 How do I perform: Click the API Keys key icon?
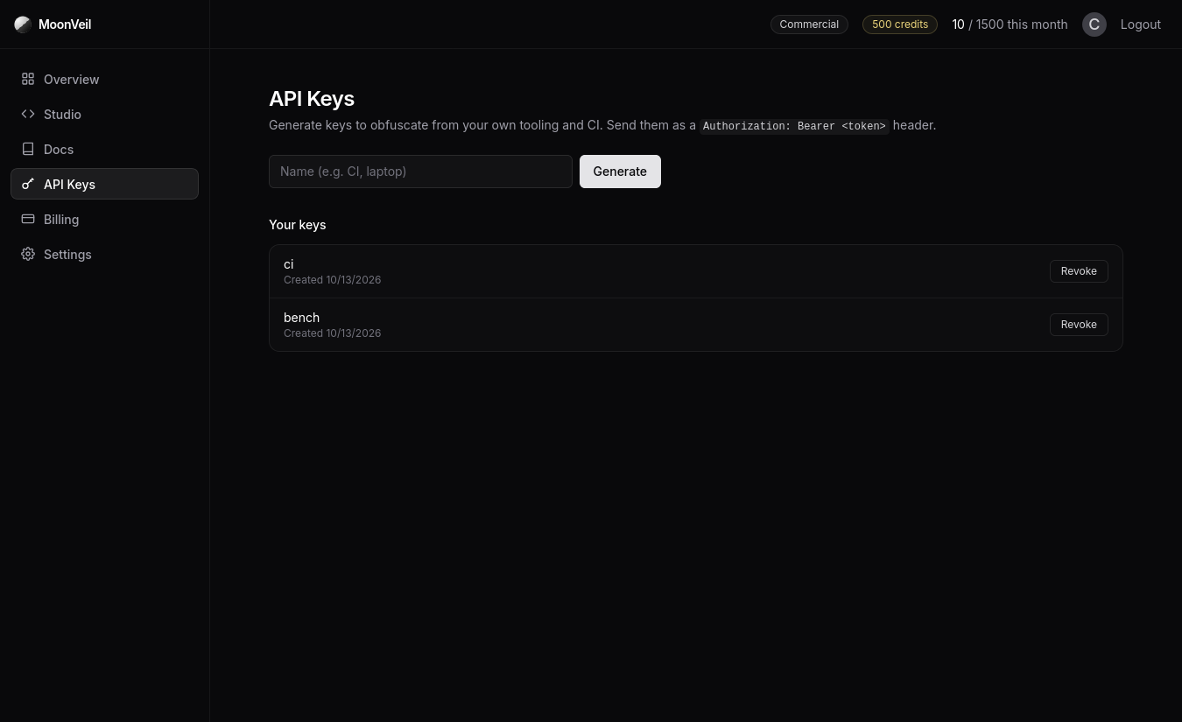click(28, 184)
